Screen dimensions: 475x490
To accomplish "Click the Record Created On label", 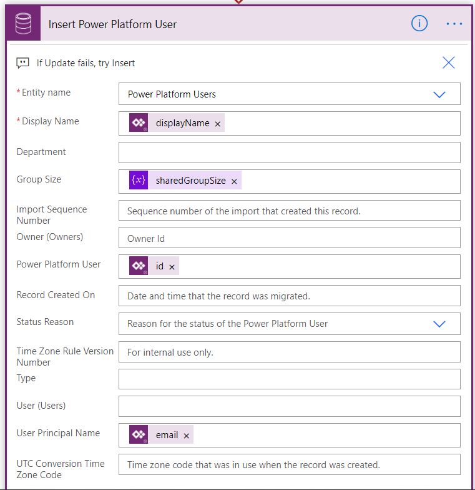I will 56,295.
